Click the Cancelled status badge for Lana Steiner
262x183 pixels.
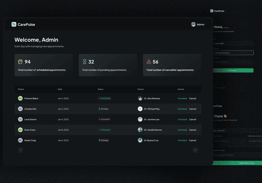click(104, 119)
